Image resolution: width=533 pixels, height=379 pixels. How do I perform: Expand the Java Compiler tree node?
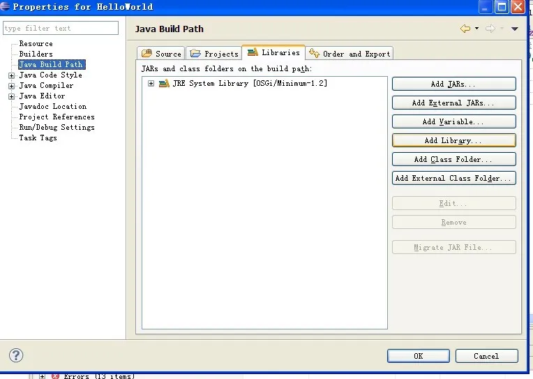[x=12, y=86]
